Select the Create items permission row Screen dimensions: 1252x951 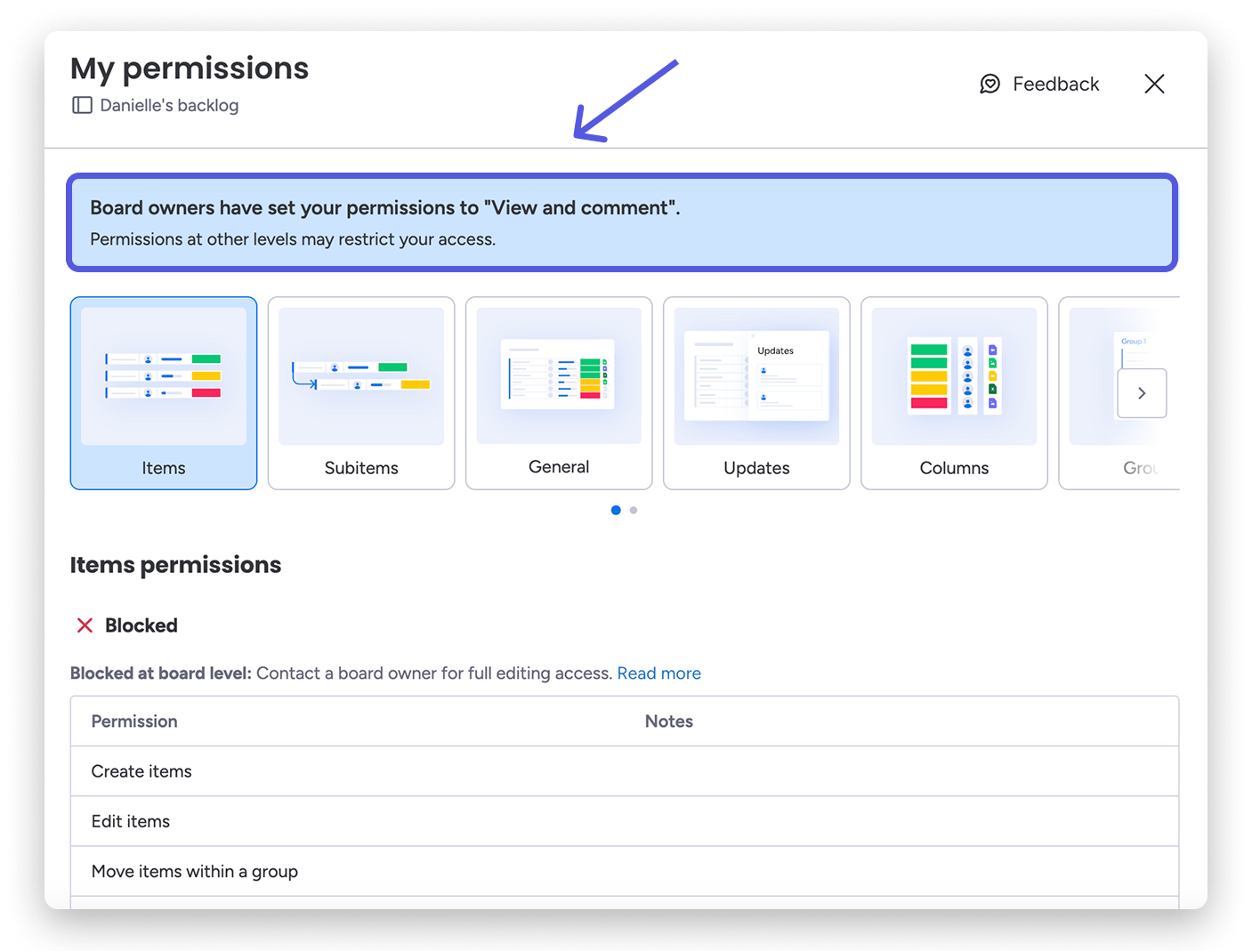(x=625, y=771)
